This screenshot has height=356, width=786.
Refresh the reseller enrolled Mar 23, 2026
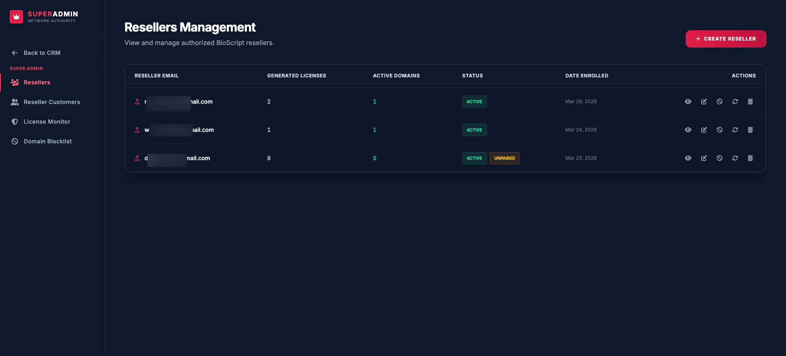click(735, 158)
